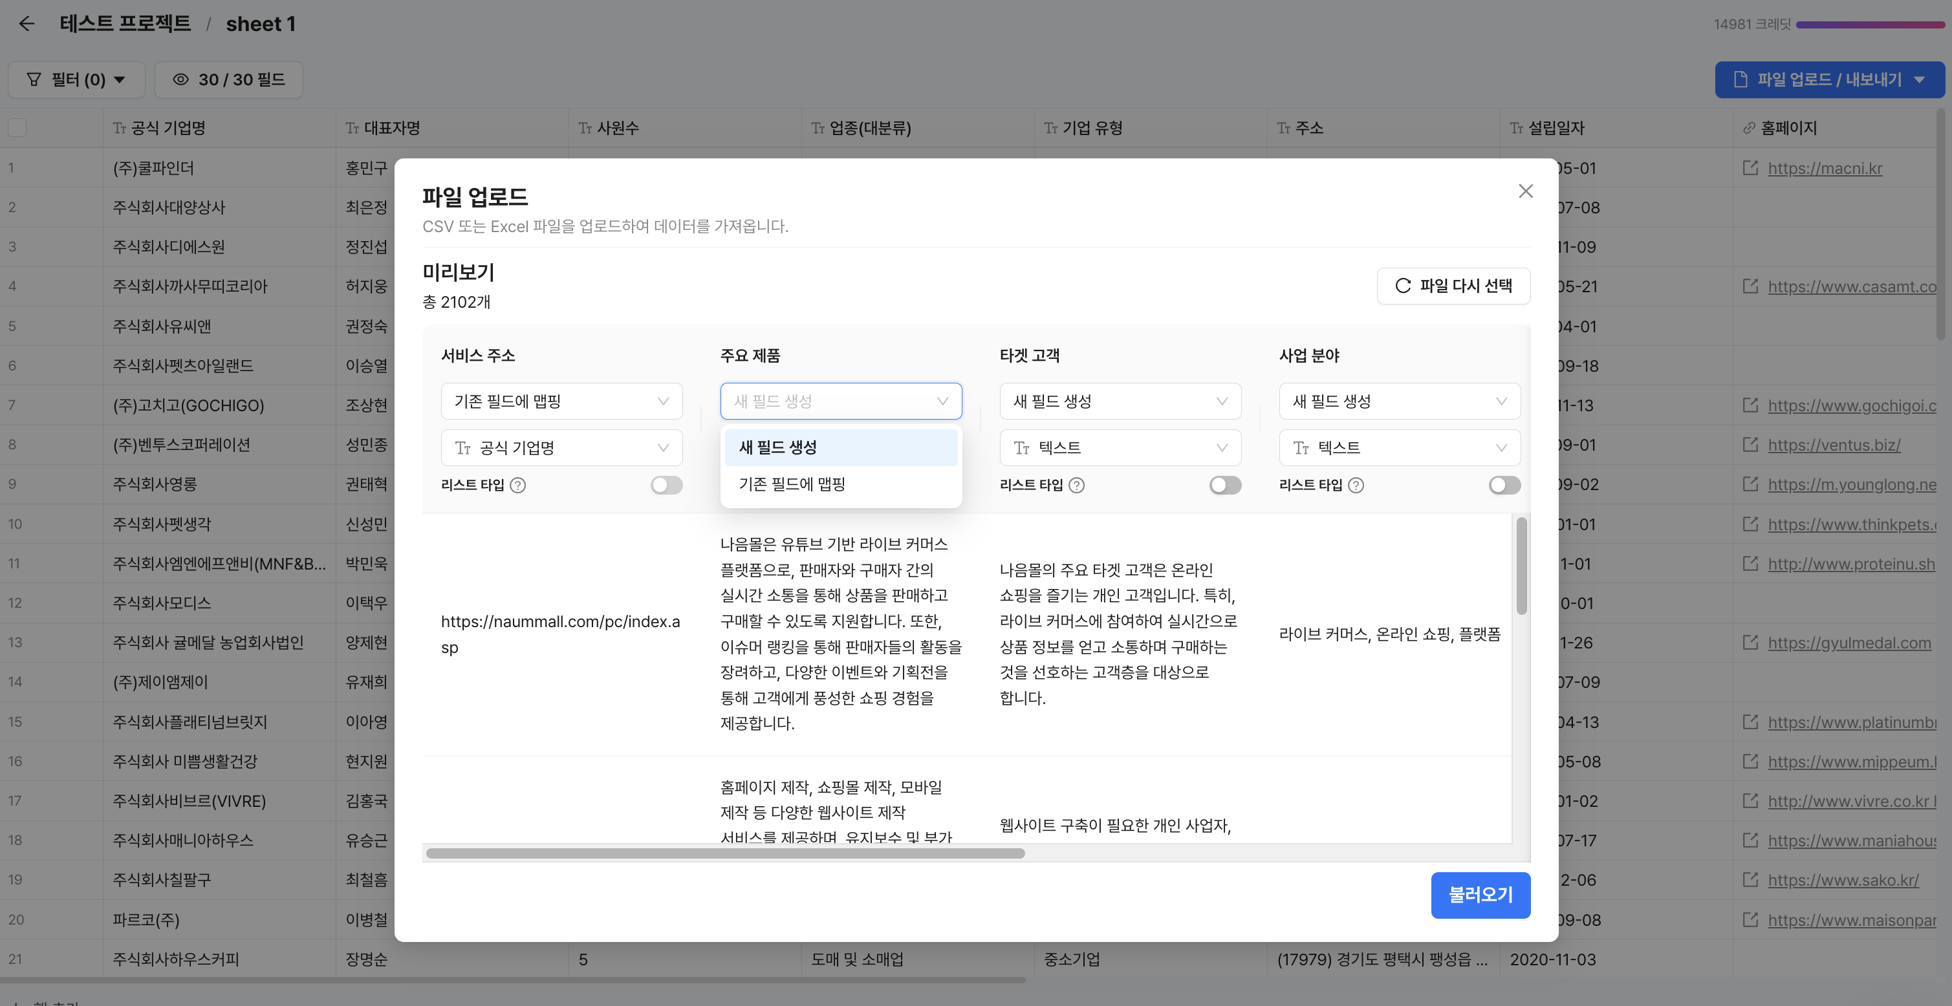Click help icon next to 사업 분야 리스트 타입
Image resolution: width=1952 pixels, height=1006 pixels.
pos(1356,486)
